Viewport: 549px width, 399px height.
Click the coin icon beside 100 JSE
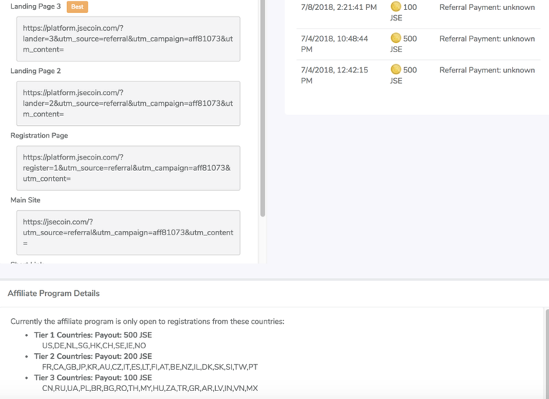click(x=395, y=7)
